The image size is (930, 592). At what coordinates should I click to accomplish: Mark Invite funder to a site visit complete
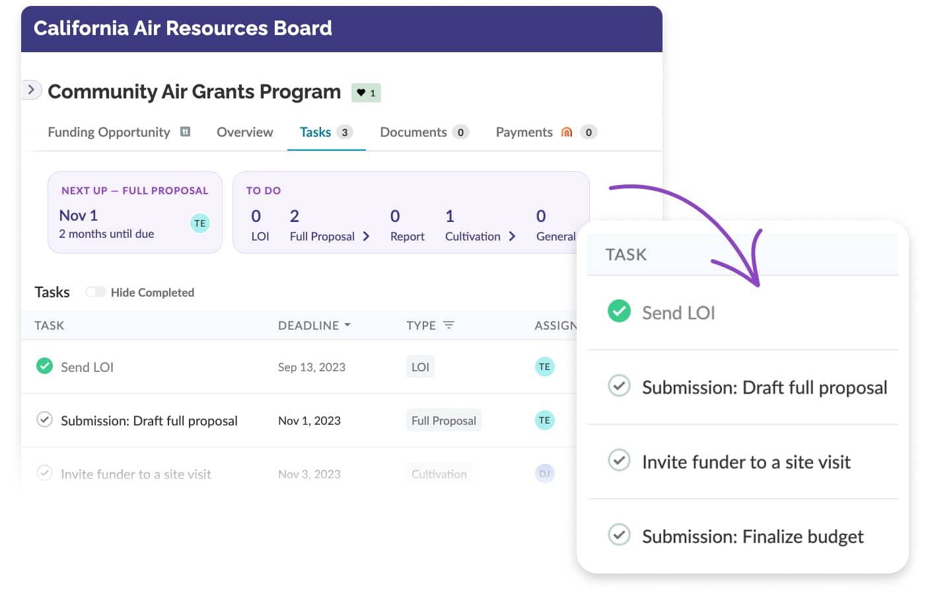(x=44, y=473)
